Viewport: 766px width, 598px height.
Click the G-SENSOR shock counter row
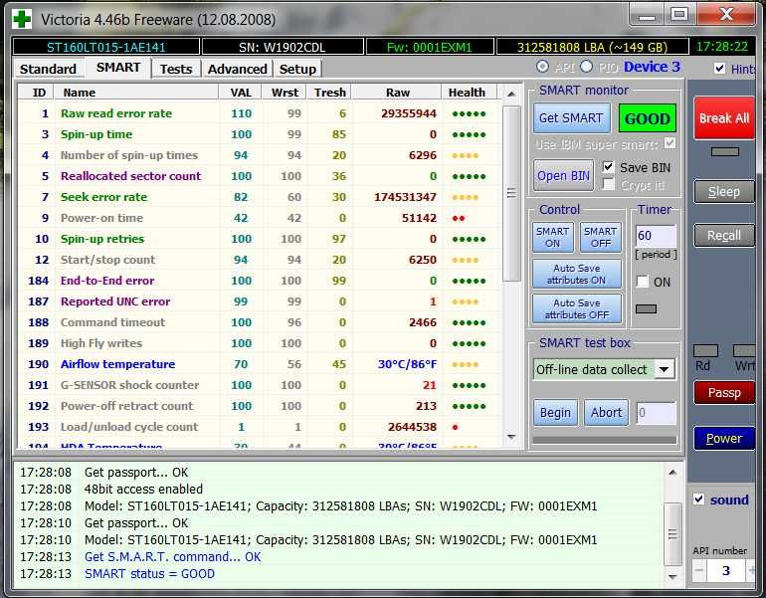[259, 385]
